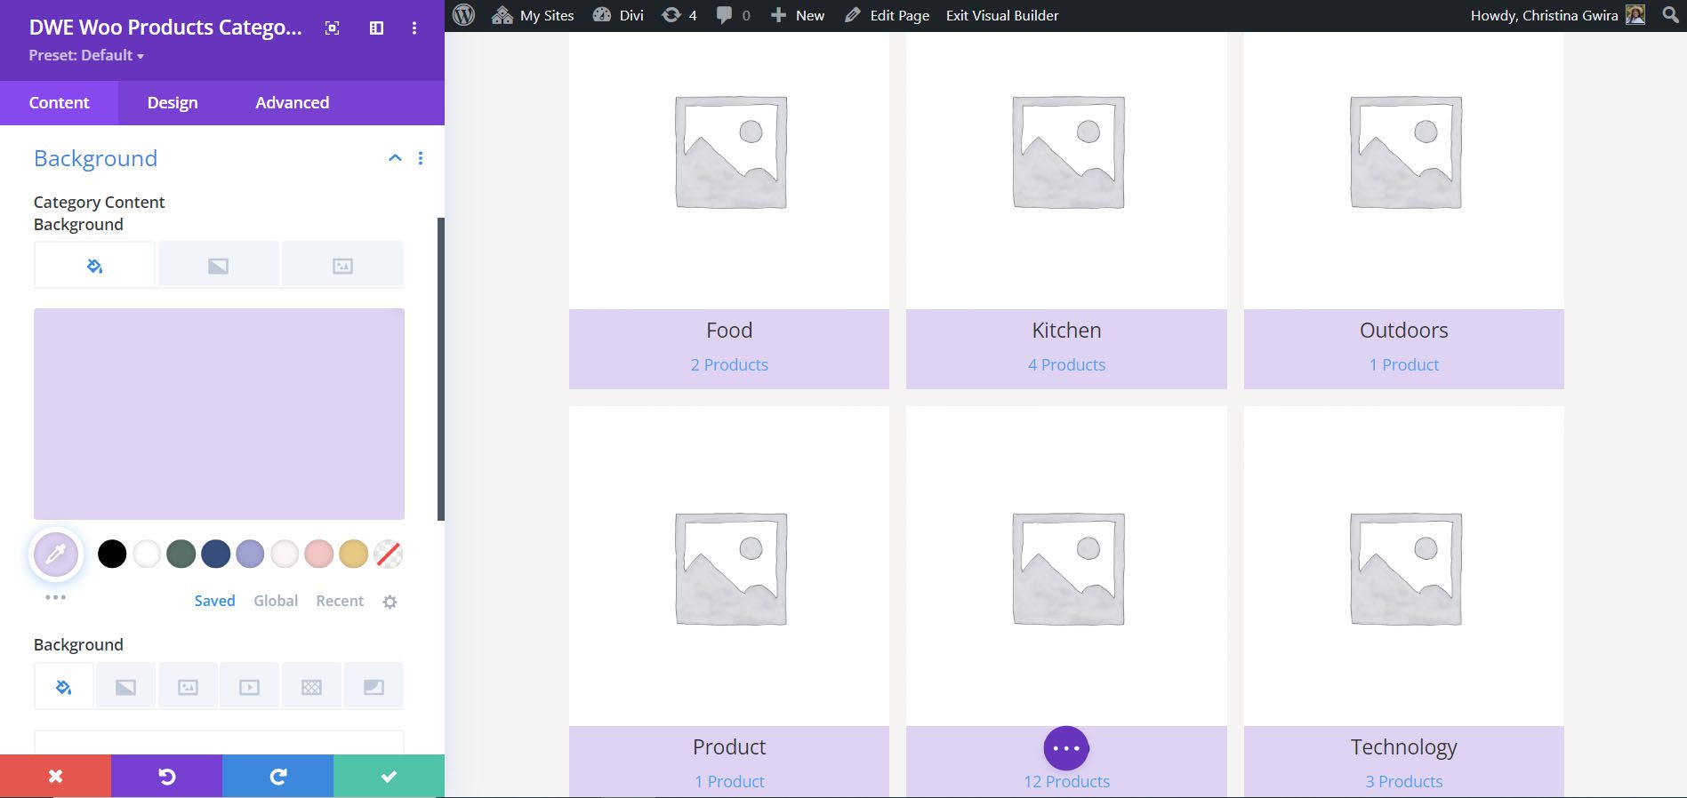
Task: Click the red discard changes button
Action: coord(55,776)
